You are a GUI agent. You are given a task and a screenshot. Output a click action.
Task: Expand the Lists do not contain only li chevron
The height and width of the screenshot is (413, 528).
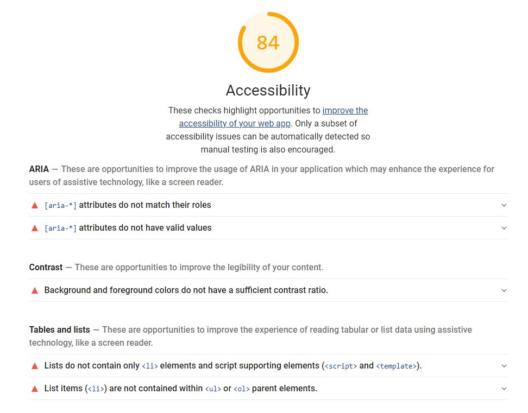point(504,366)
